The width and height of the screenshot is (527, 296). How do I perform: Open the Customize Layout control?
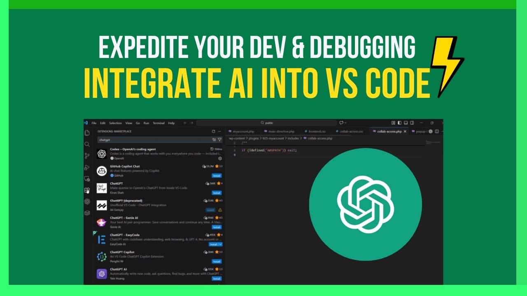(393, 123)
